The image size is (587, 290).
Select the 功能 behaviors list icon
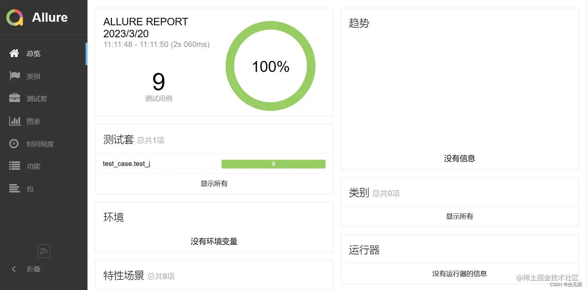(x=14, y=166)
